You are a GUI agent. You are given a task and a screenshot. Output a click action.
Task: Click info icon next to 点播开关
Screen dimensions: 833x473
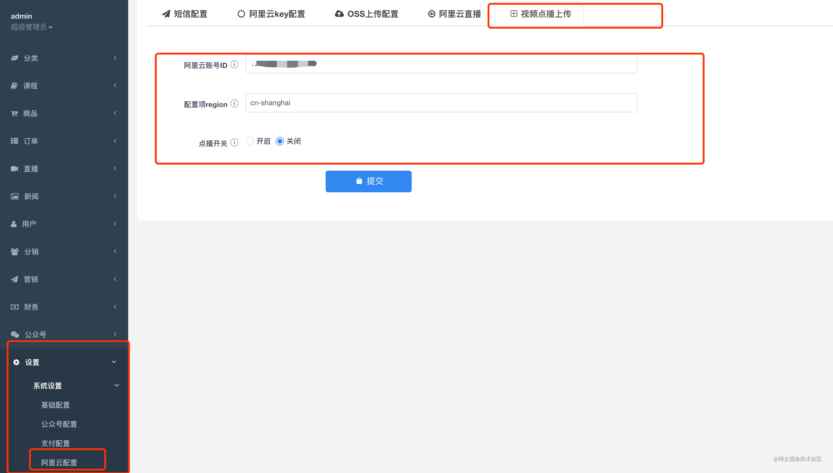[x=234, y=143]
